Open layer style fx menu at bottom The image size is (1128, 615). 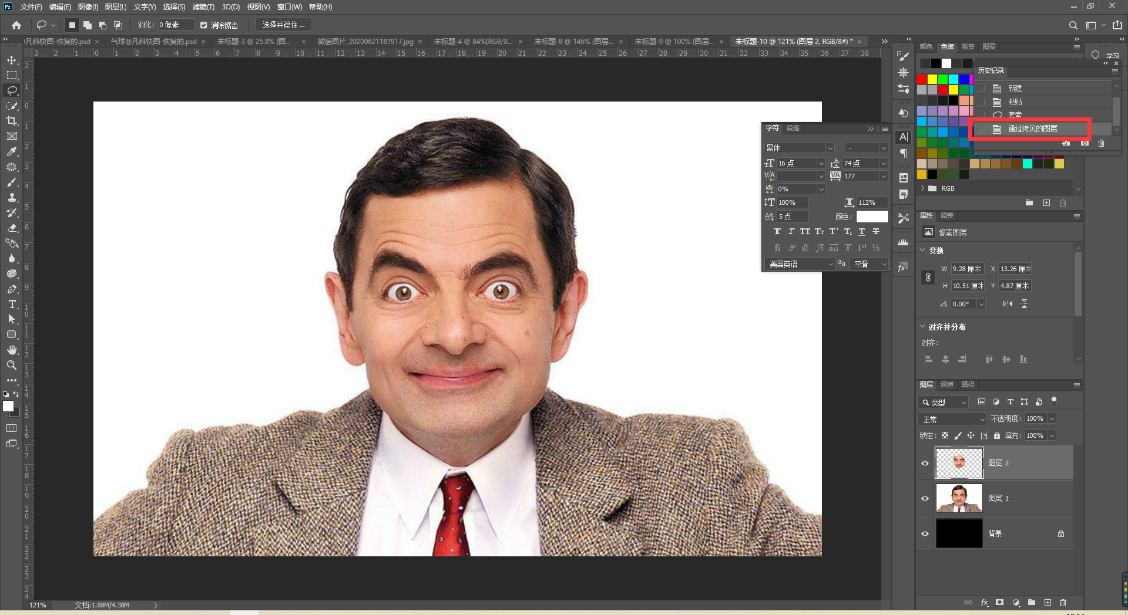click(x=985, y=603)
